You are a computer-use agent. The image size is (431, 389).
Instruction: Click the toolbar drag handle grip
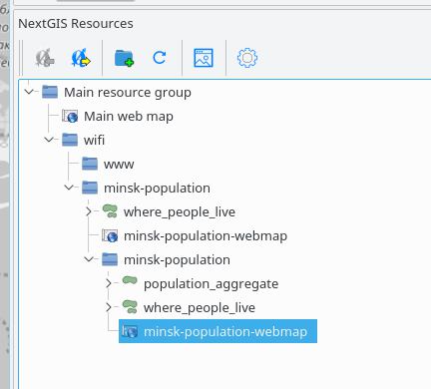21,58
